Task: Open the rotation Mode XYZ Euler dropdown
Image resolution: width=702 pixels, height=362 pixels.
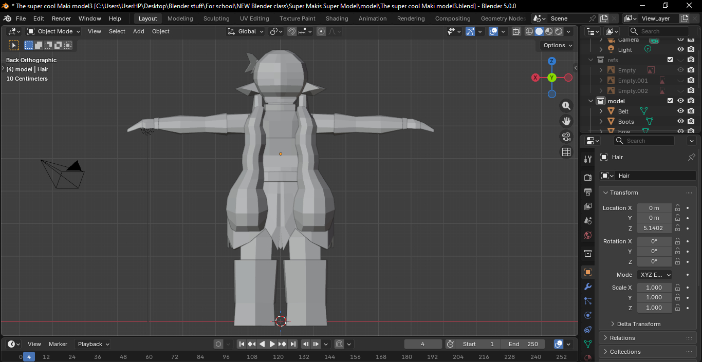Action: [x=655, y=275]
